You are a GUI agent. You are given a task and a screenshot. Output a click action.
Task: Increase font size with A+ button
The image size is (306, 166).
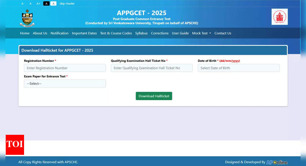tap(38, 4)
